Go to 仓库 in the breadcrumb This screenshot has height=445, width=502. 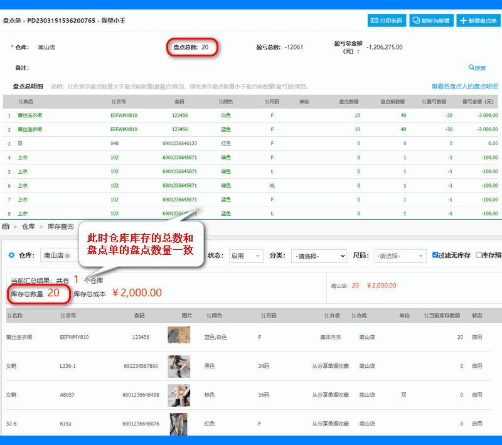point(28,227)
